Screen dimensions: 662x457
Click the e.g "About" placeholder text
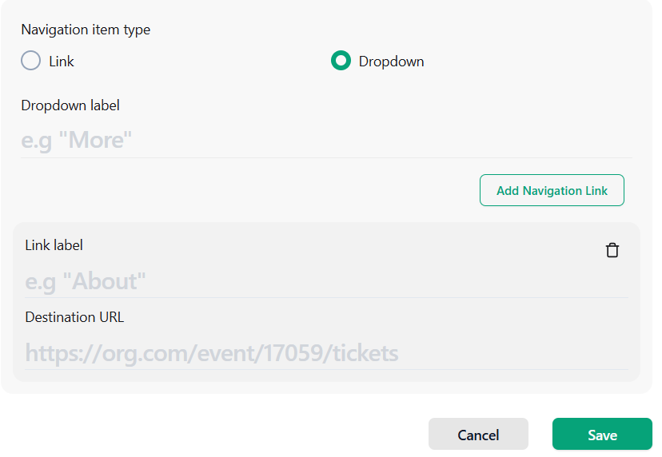[86, 281]
